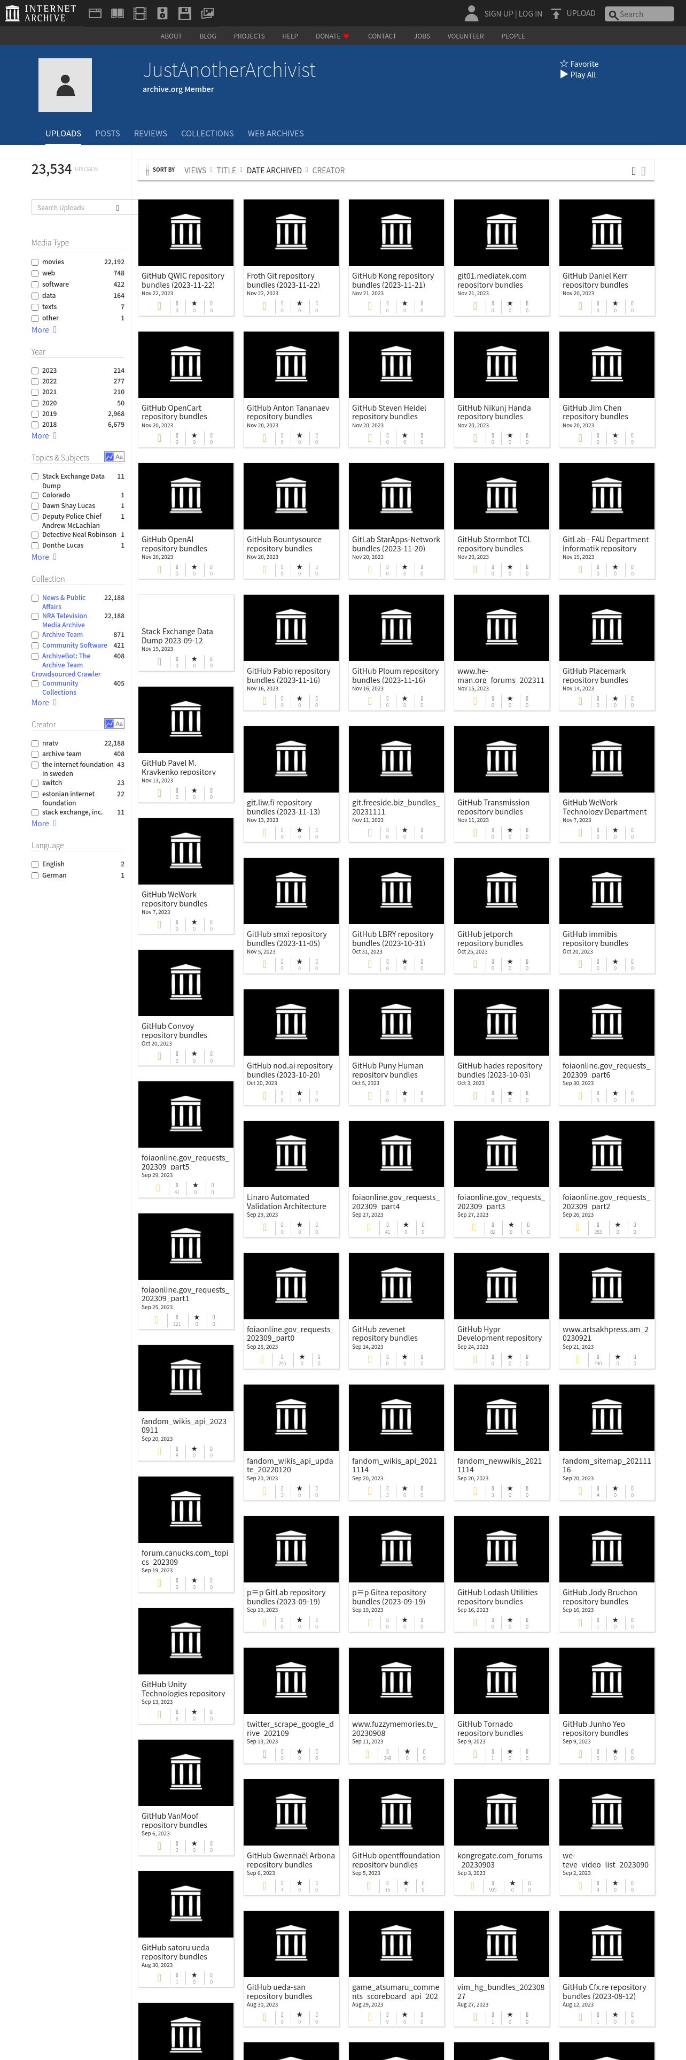Open the GitHub Kong repository bundles thumbnail
Viewport: 686px width, 2060px height.
click(396, 233)
